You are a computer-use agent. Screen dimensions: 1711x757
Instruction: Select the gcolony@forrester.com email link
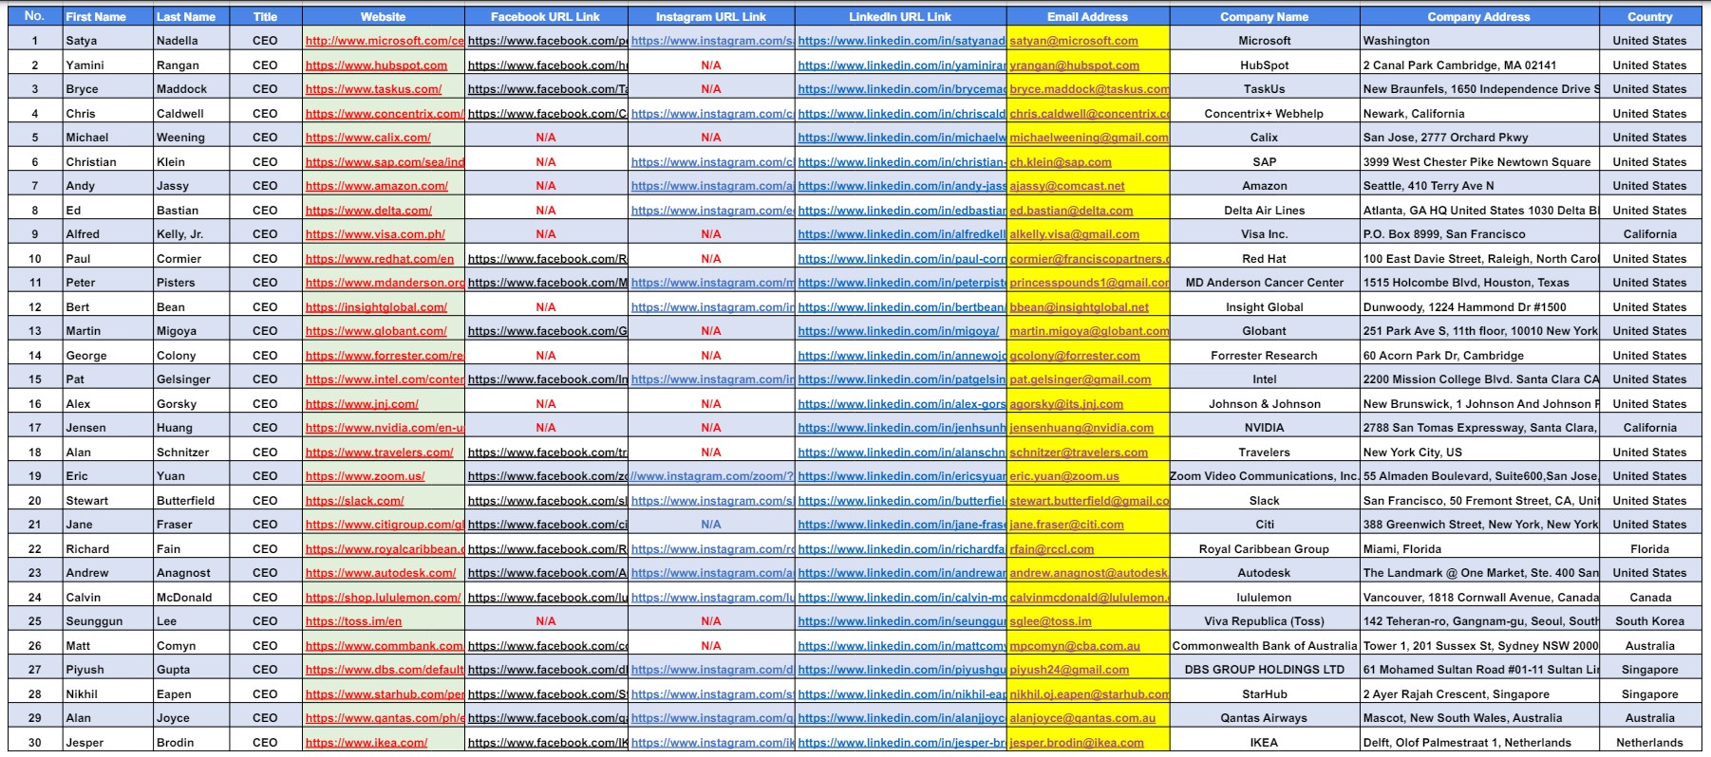[1075, 356]
